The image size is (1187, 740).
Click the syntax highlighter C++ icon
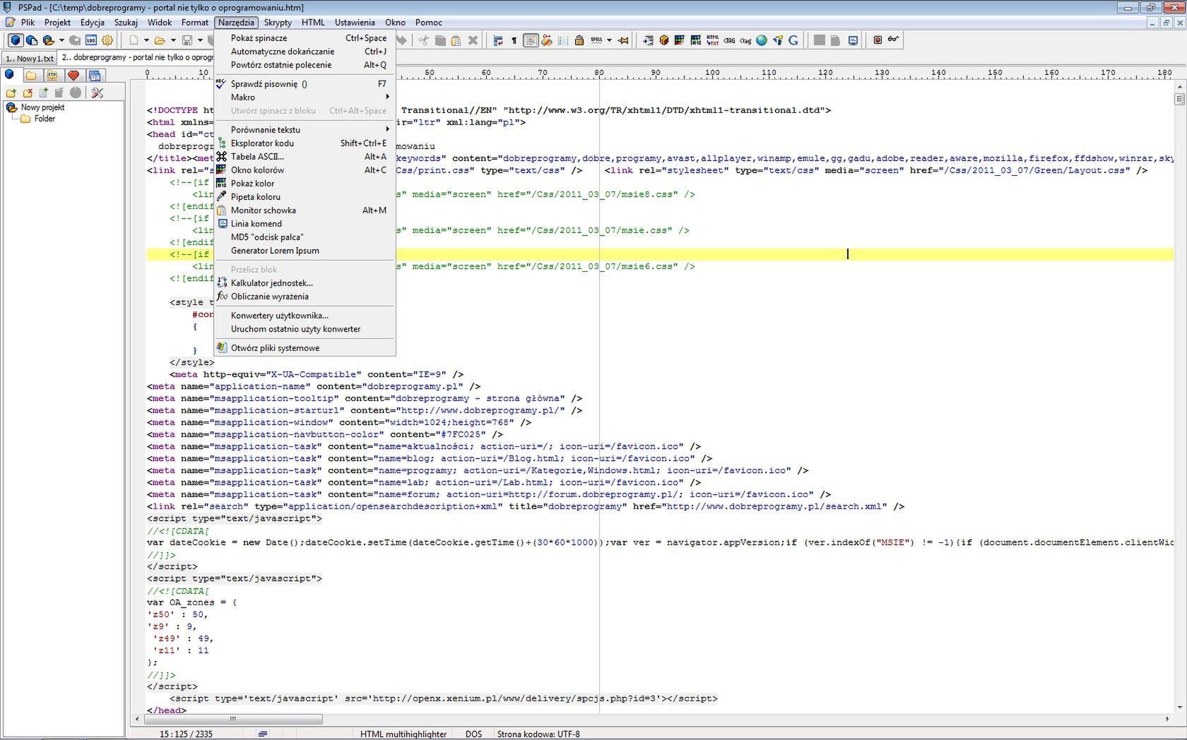coord(547,40)
